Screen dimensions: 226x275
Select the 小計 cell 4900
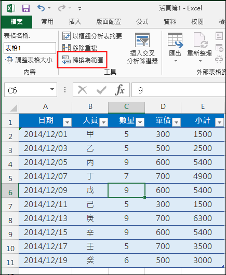pyautogui.click(x=203, y=176)
